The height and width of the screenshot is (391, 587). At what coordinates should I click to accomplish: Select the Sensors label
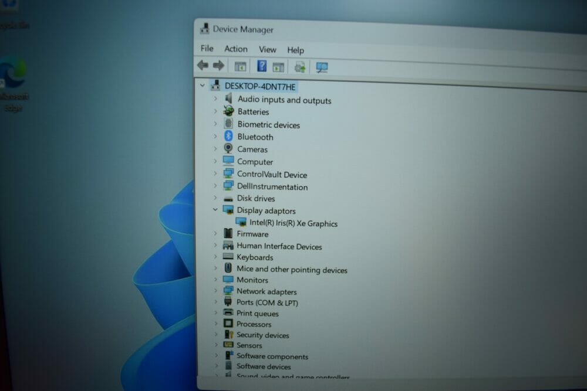click(x=249, y=345)
